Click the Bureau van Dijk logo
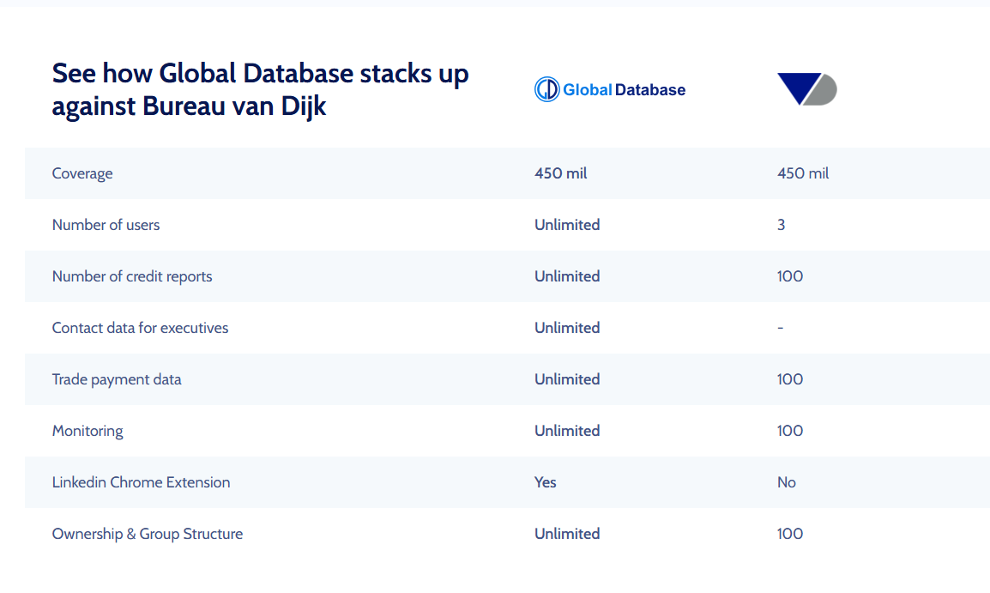This screenshot has width=990, height=593. pyautogui.click(x=807, y=89)
